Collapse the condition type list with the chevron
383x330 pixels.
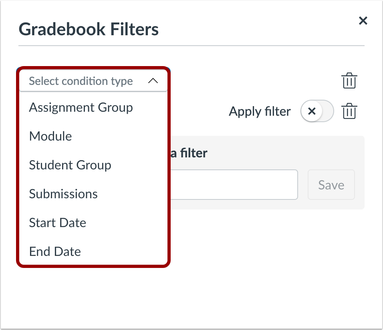[x=153, y=81]
